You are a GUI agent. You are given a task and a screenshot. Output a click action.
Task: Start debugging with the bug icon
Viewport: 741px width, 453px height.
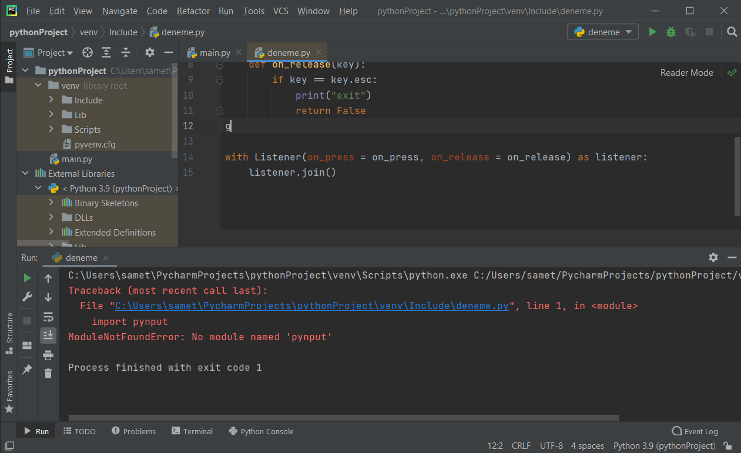pos(670,32)
